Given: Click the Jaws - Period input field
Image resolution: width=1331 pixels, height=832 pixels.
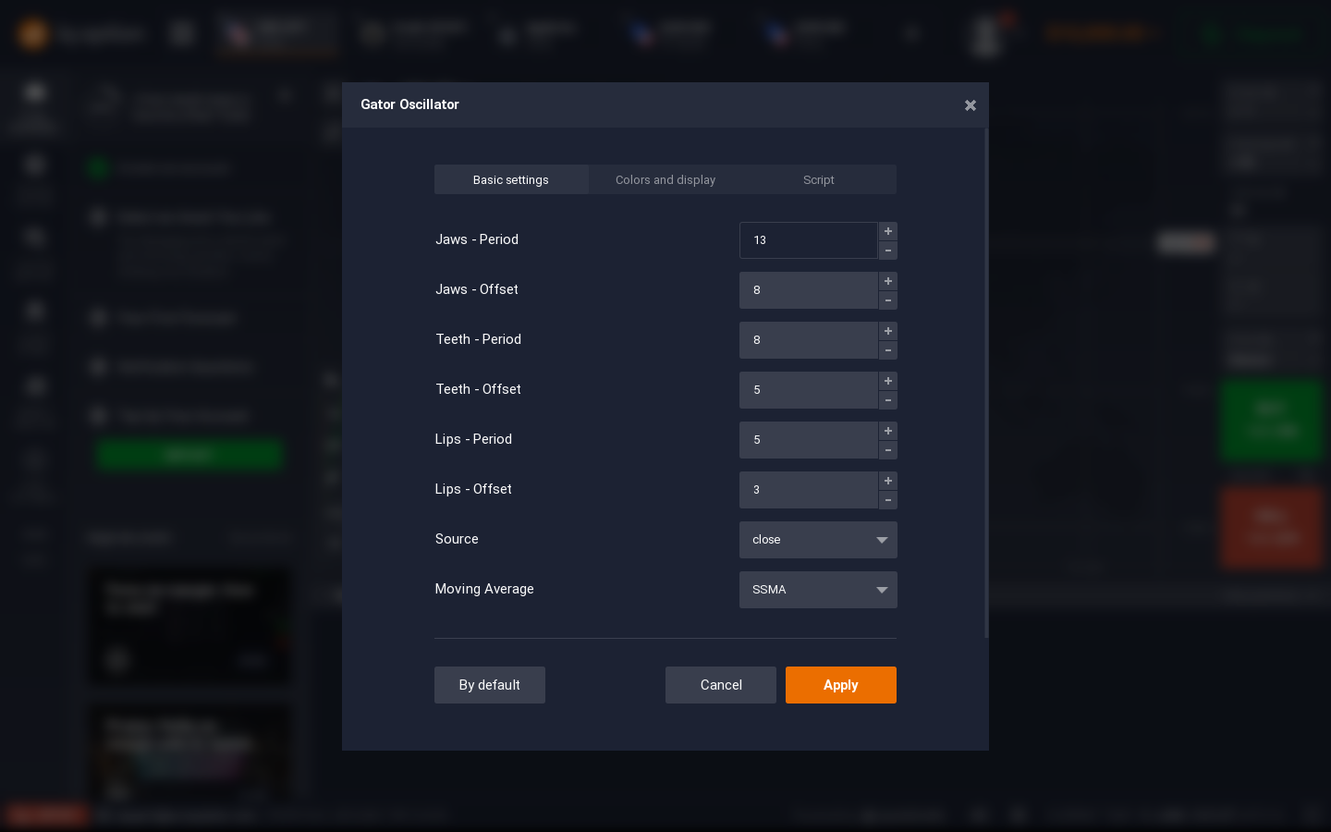Looking at the screenshot, I should pos(808,240).
